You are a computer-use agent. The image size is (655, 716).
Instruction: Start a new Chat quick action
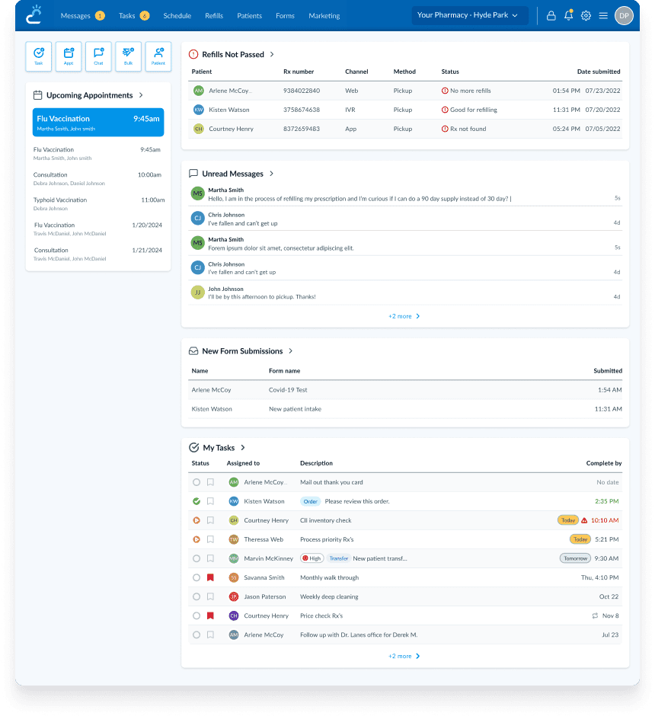(98, 56)
